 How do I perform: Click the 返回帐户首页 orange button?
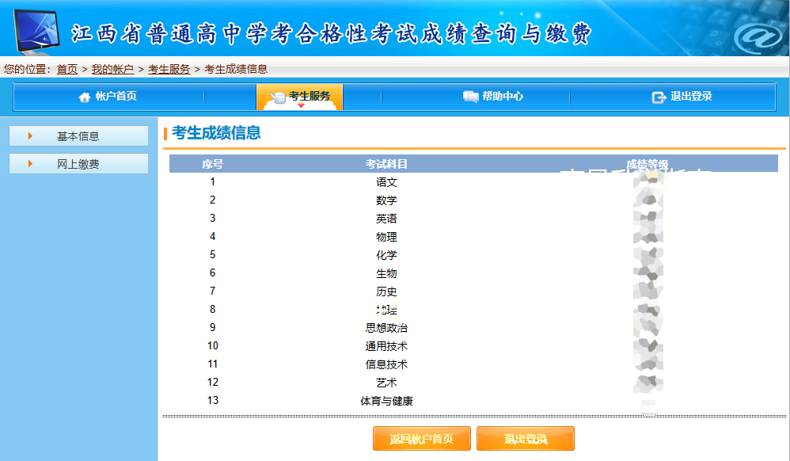[x=420, y=438]
